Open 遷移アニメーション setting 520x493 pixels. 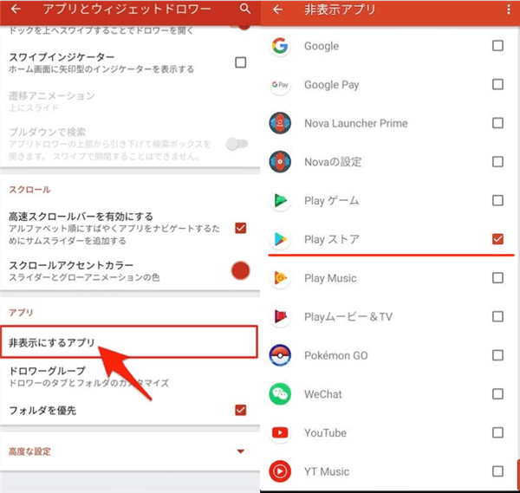tap(130, 101)
